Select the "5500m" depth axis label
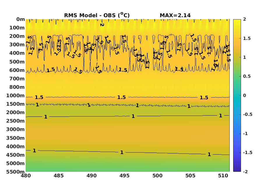 click(15, 172)
